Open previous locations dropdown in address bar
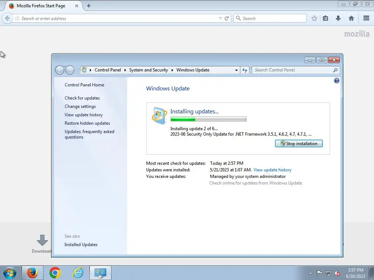This screenshot has height=280, width=374. click(236, 70)
